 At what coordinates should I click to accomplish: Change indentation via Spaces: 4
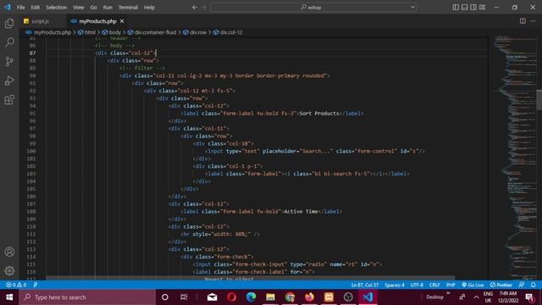point(395,285)
